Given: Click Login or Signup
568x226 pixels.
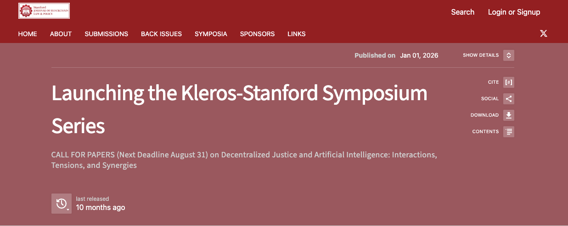Looking at the screenshot, I should click(x=514, y=12).
